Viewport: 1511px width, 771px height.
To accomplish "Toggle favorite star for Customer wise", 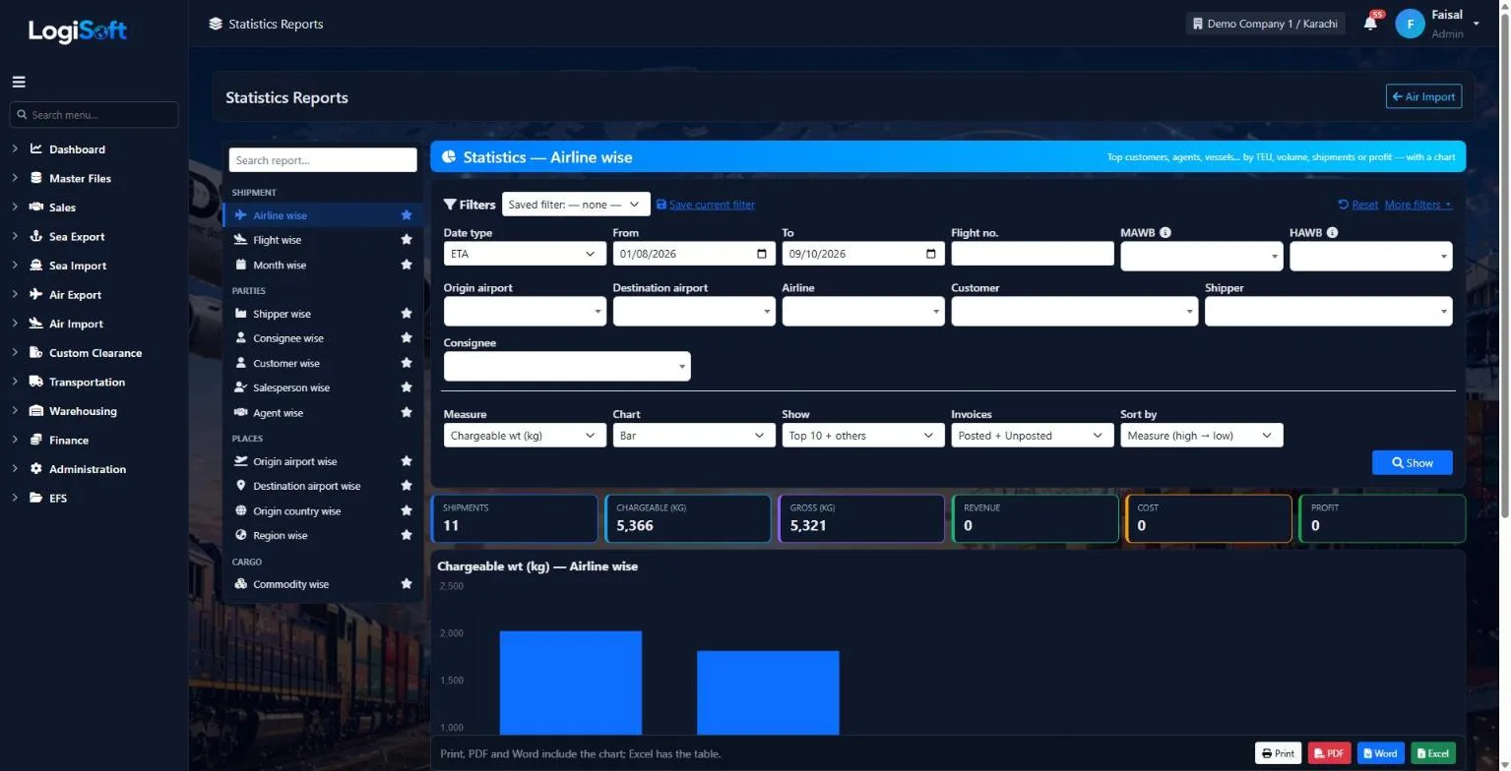I will pyautogui.click(x=407, y=363).
